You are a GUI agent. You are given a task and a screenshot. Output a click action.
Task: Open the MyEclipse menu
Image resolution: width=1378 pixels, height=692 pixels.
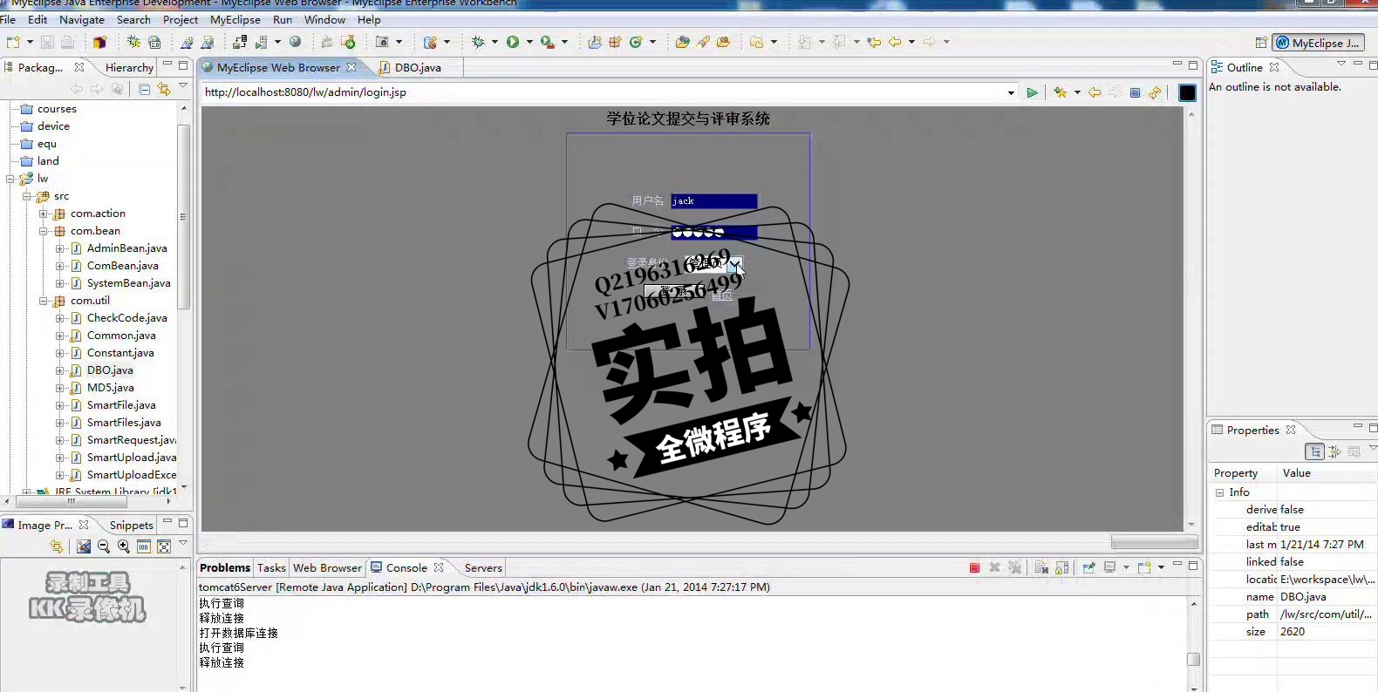point(235,19)
